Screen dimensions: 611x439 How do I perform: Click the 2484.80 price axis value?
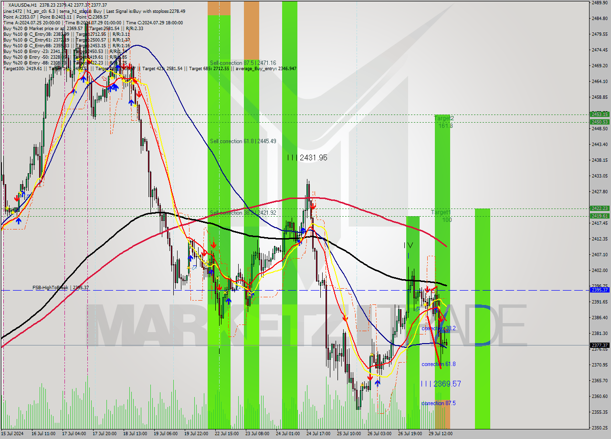(600, 18)
